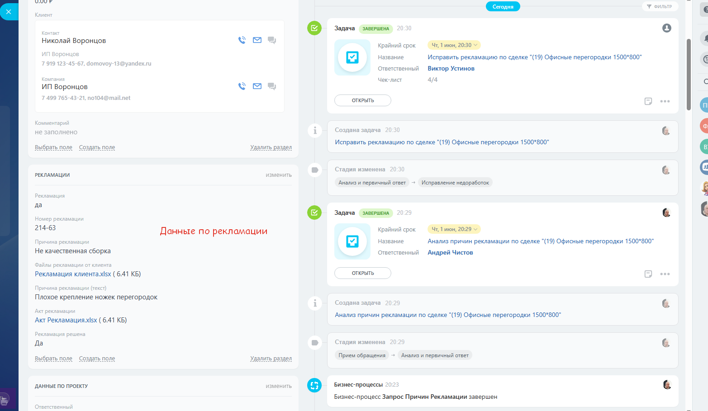Expand deadline dropdown Чт, 1 июн, 20:30
The image size is (708, 411).
tap(454, 45)
